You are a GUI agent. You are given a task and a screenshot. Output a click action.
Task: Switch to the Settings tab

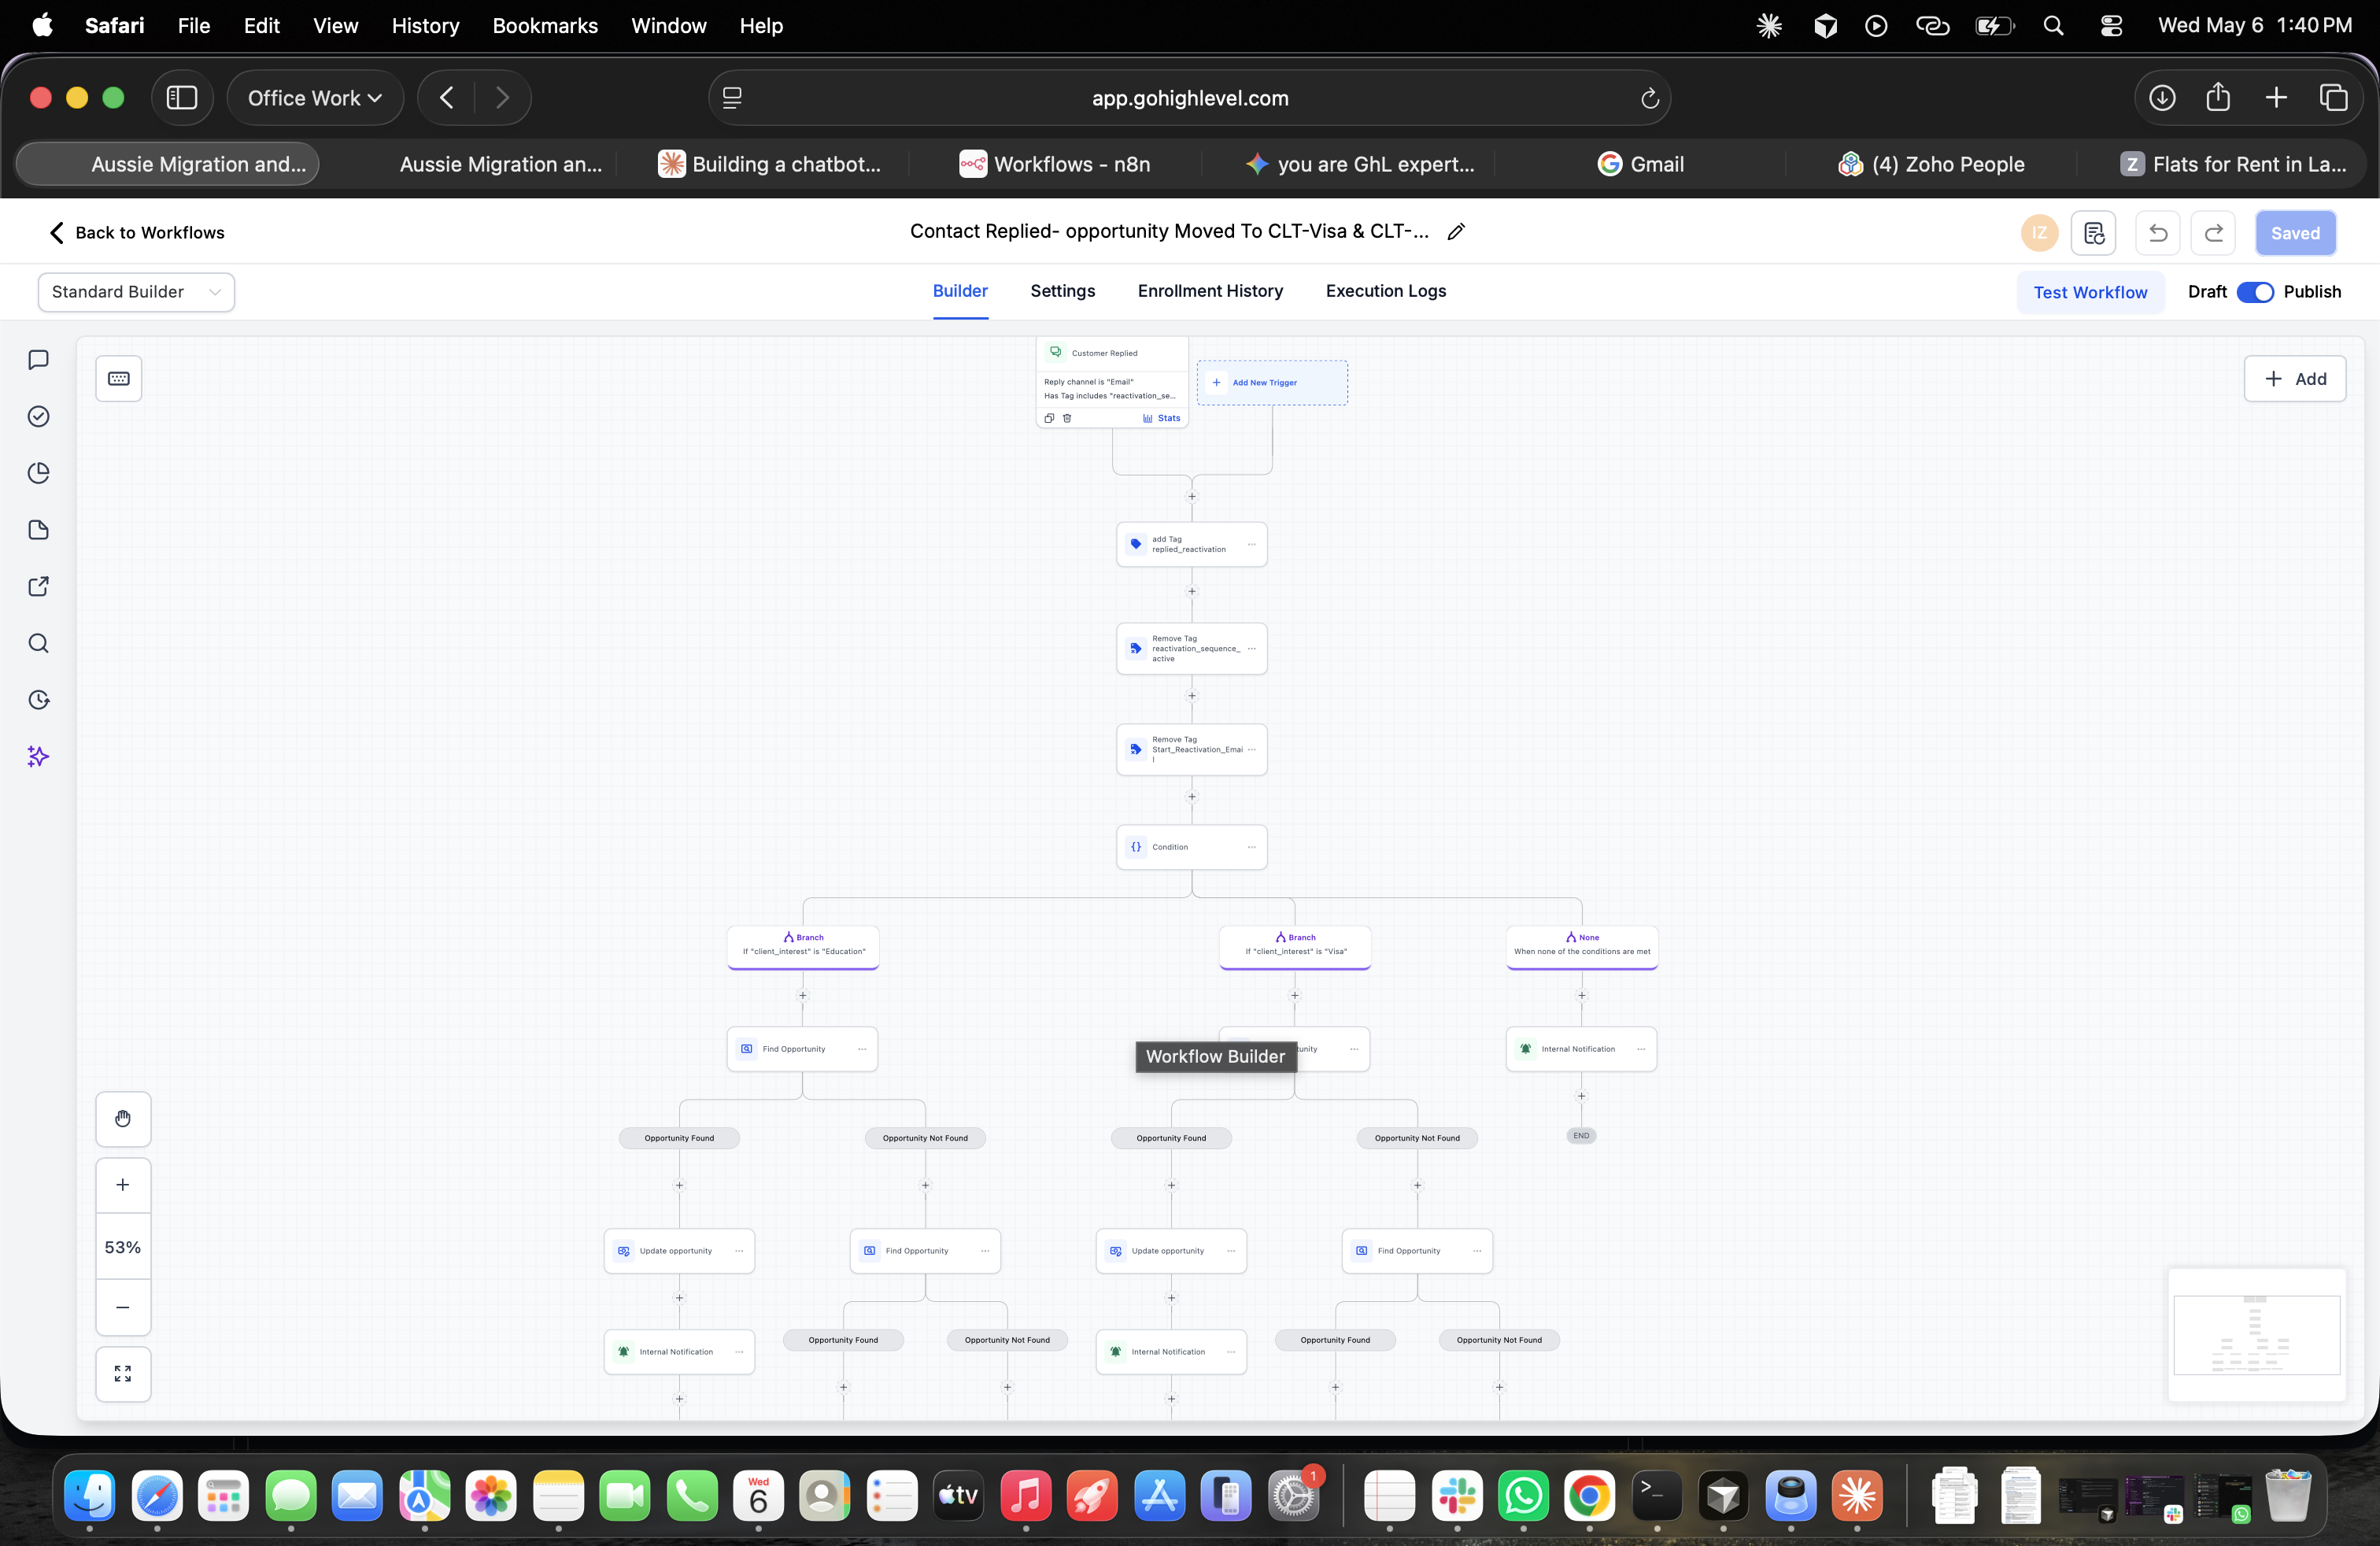1062,291
